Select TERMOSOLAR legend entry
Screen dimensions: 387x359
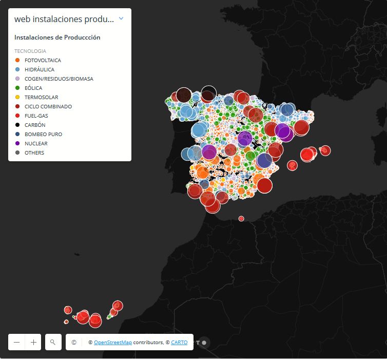point(41,97)
